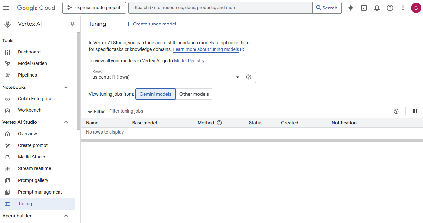Open the Model Registry link
The width and height of the screenshot is (423, 223).
(x=189, y=61)
